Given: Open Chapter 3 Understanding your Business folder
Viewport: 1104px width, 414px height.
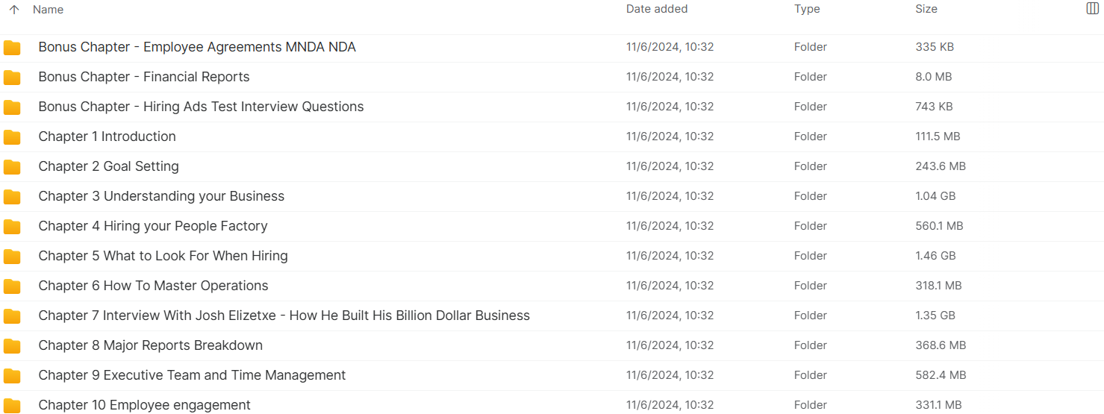Looking at the screenshot, I should pos(161,196).
